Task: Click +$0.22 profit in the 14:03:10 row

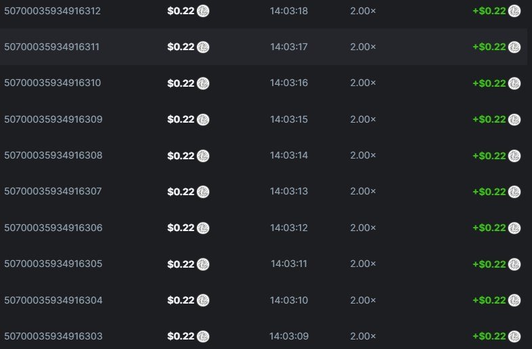Action: (x=489, y=300)
